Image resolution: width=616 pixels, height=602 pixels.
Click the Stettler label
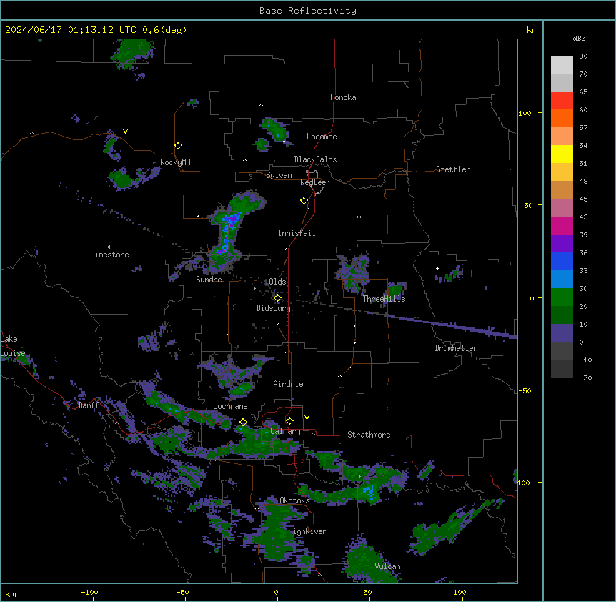[453, 169]
